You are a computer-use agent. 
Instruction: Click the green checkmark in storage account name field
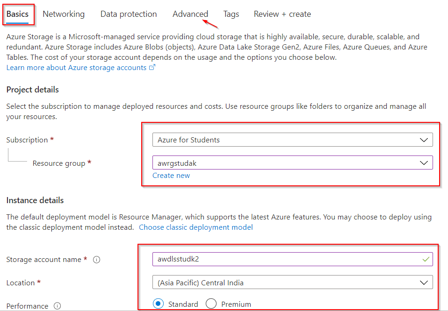[425, 259]
